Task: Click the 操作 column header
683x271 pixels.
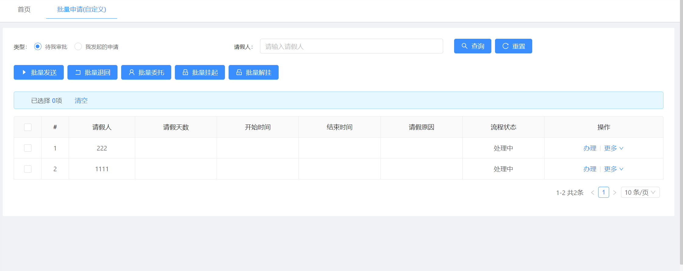Action: (604, 127)
